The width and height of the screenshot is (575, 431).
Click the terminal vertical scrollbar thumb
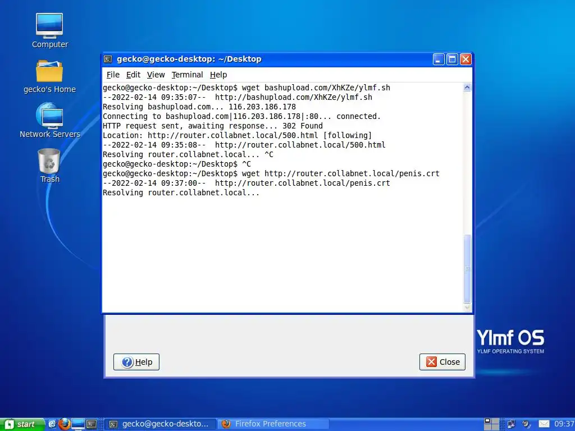pos(467,269)
